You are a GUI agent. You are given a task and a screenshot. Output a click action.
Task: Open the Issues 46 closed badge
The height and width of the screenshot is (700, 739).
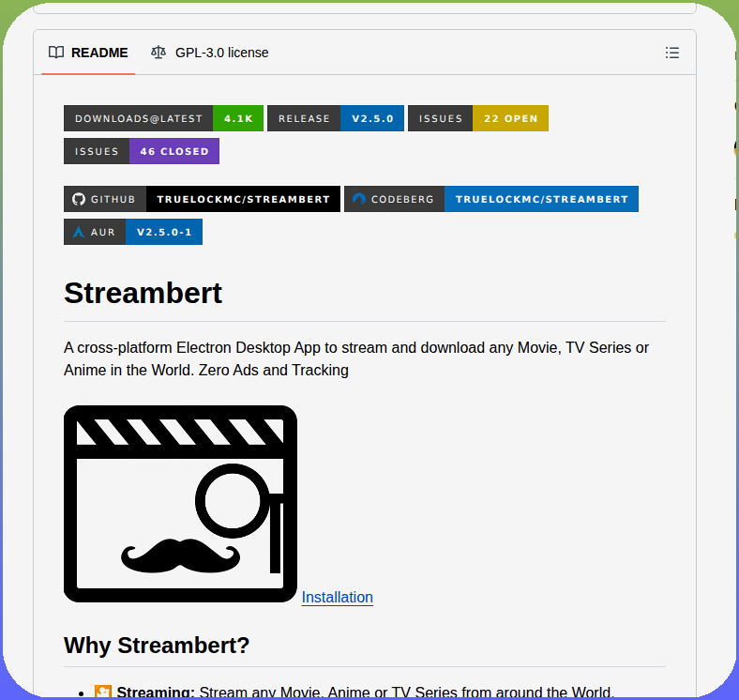pyautogui.click(x=142, y=151)
